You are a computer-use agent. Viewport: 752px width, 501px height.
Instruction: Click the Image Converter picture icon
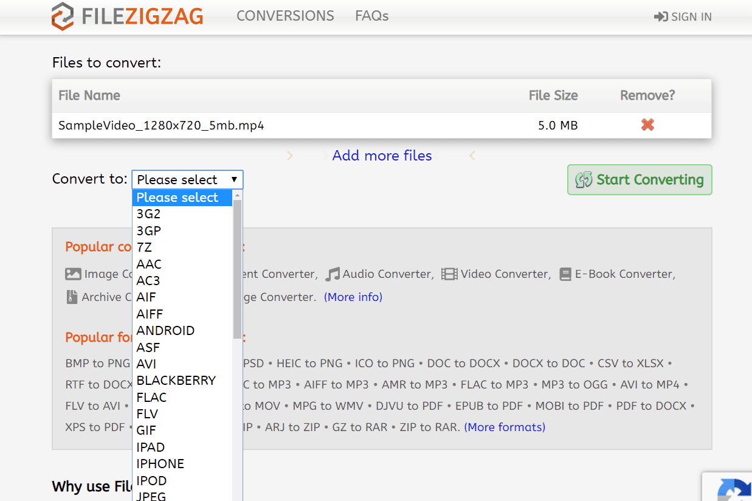tap(73, 274)
